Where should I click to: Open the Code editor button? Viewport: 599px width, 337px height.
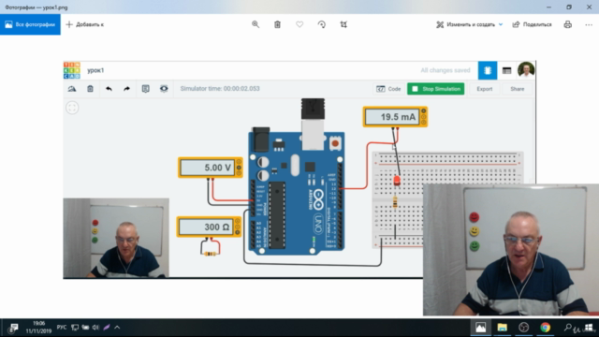click(x=388, y=89)
